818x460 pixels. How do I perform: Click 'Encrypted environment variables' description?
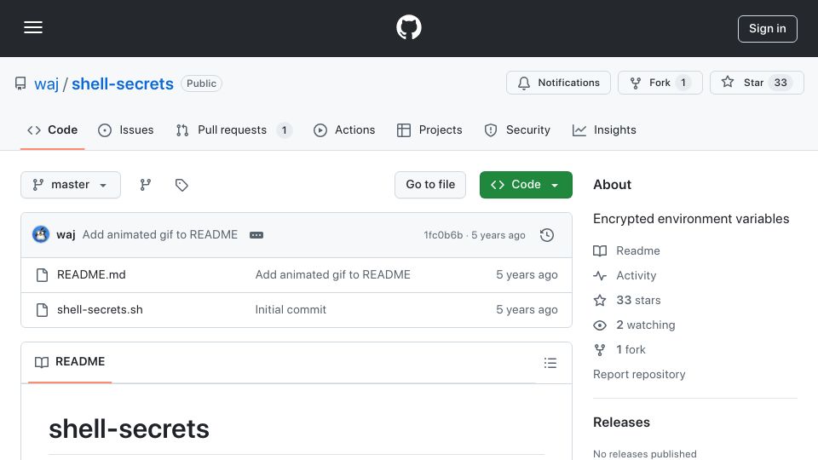coord(691,219)
